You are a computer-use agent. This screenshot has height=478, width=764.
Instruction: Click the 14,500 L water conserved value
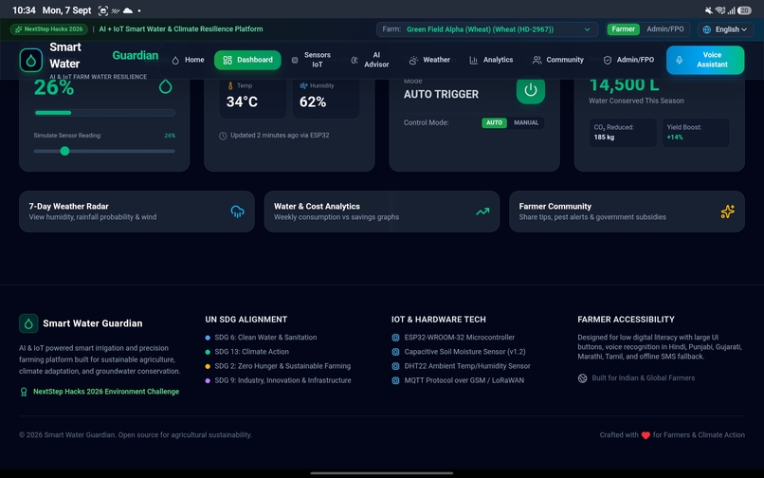pyautogui.click(x=624, y=85)
